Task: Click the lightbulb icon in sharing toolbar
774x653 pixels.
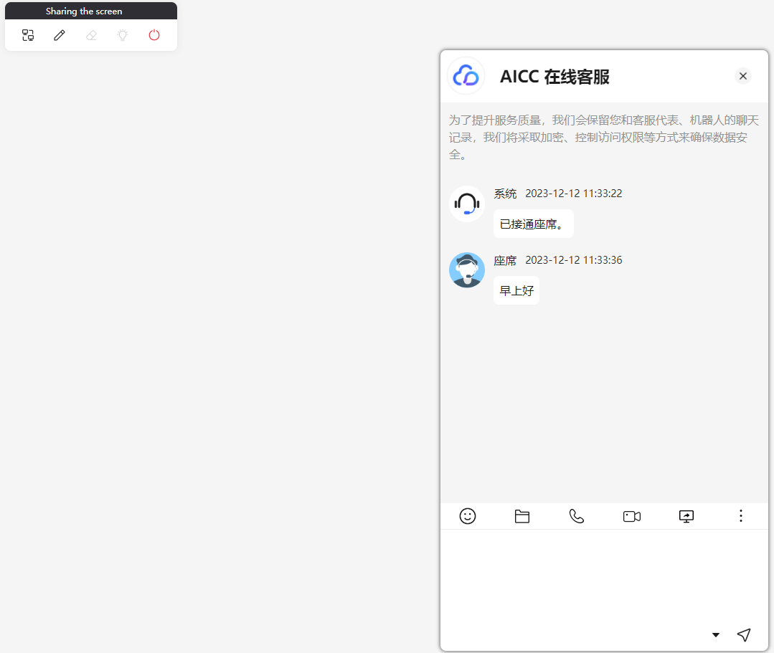Action: pos(123,35)
